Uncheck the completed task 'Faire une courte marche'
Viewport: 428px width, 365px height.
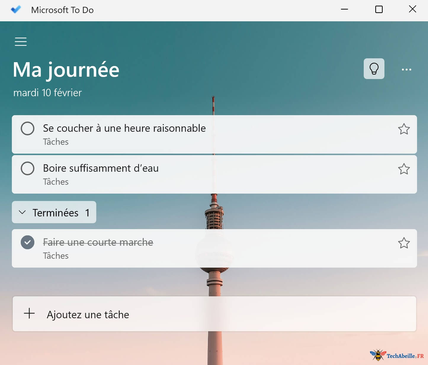[x=28, y=242]
